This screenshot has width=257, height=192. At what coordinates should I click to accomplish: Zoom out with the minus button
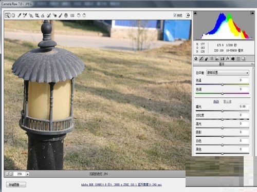coord(7,174)
